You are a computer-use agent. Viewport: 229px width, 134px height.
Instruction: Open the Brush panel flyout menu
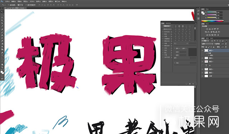coord(196,23)
